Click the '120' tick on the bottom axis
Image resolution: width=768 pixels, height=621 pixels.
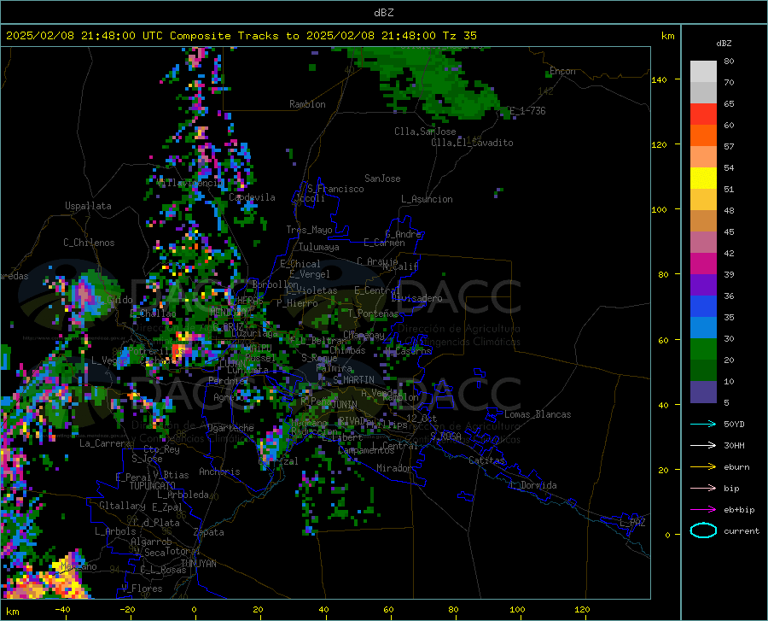(582, 610)
